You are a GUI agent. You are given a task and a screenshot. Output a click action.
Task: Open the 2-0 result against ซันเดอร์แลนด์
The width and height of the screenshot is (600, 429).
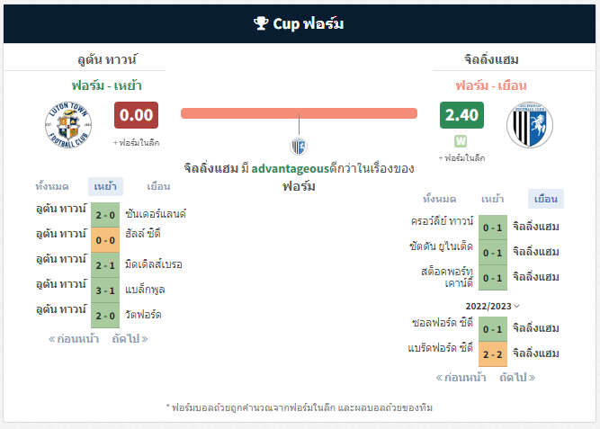point(105,215)
